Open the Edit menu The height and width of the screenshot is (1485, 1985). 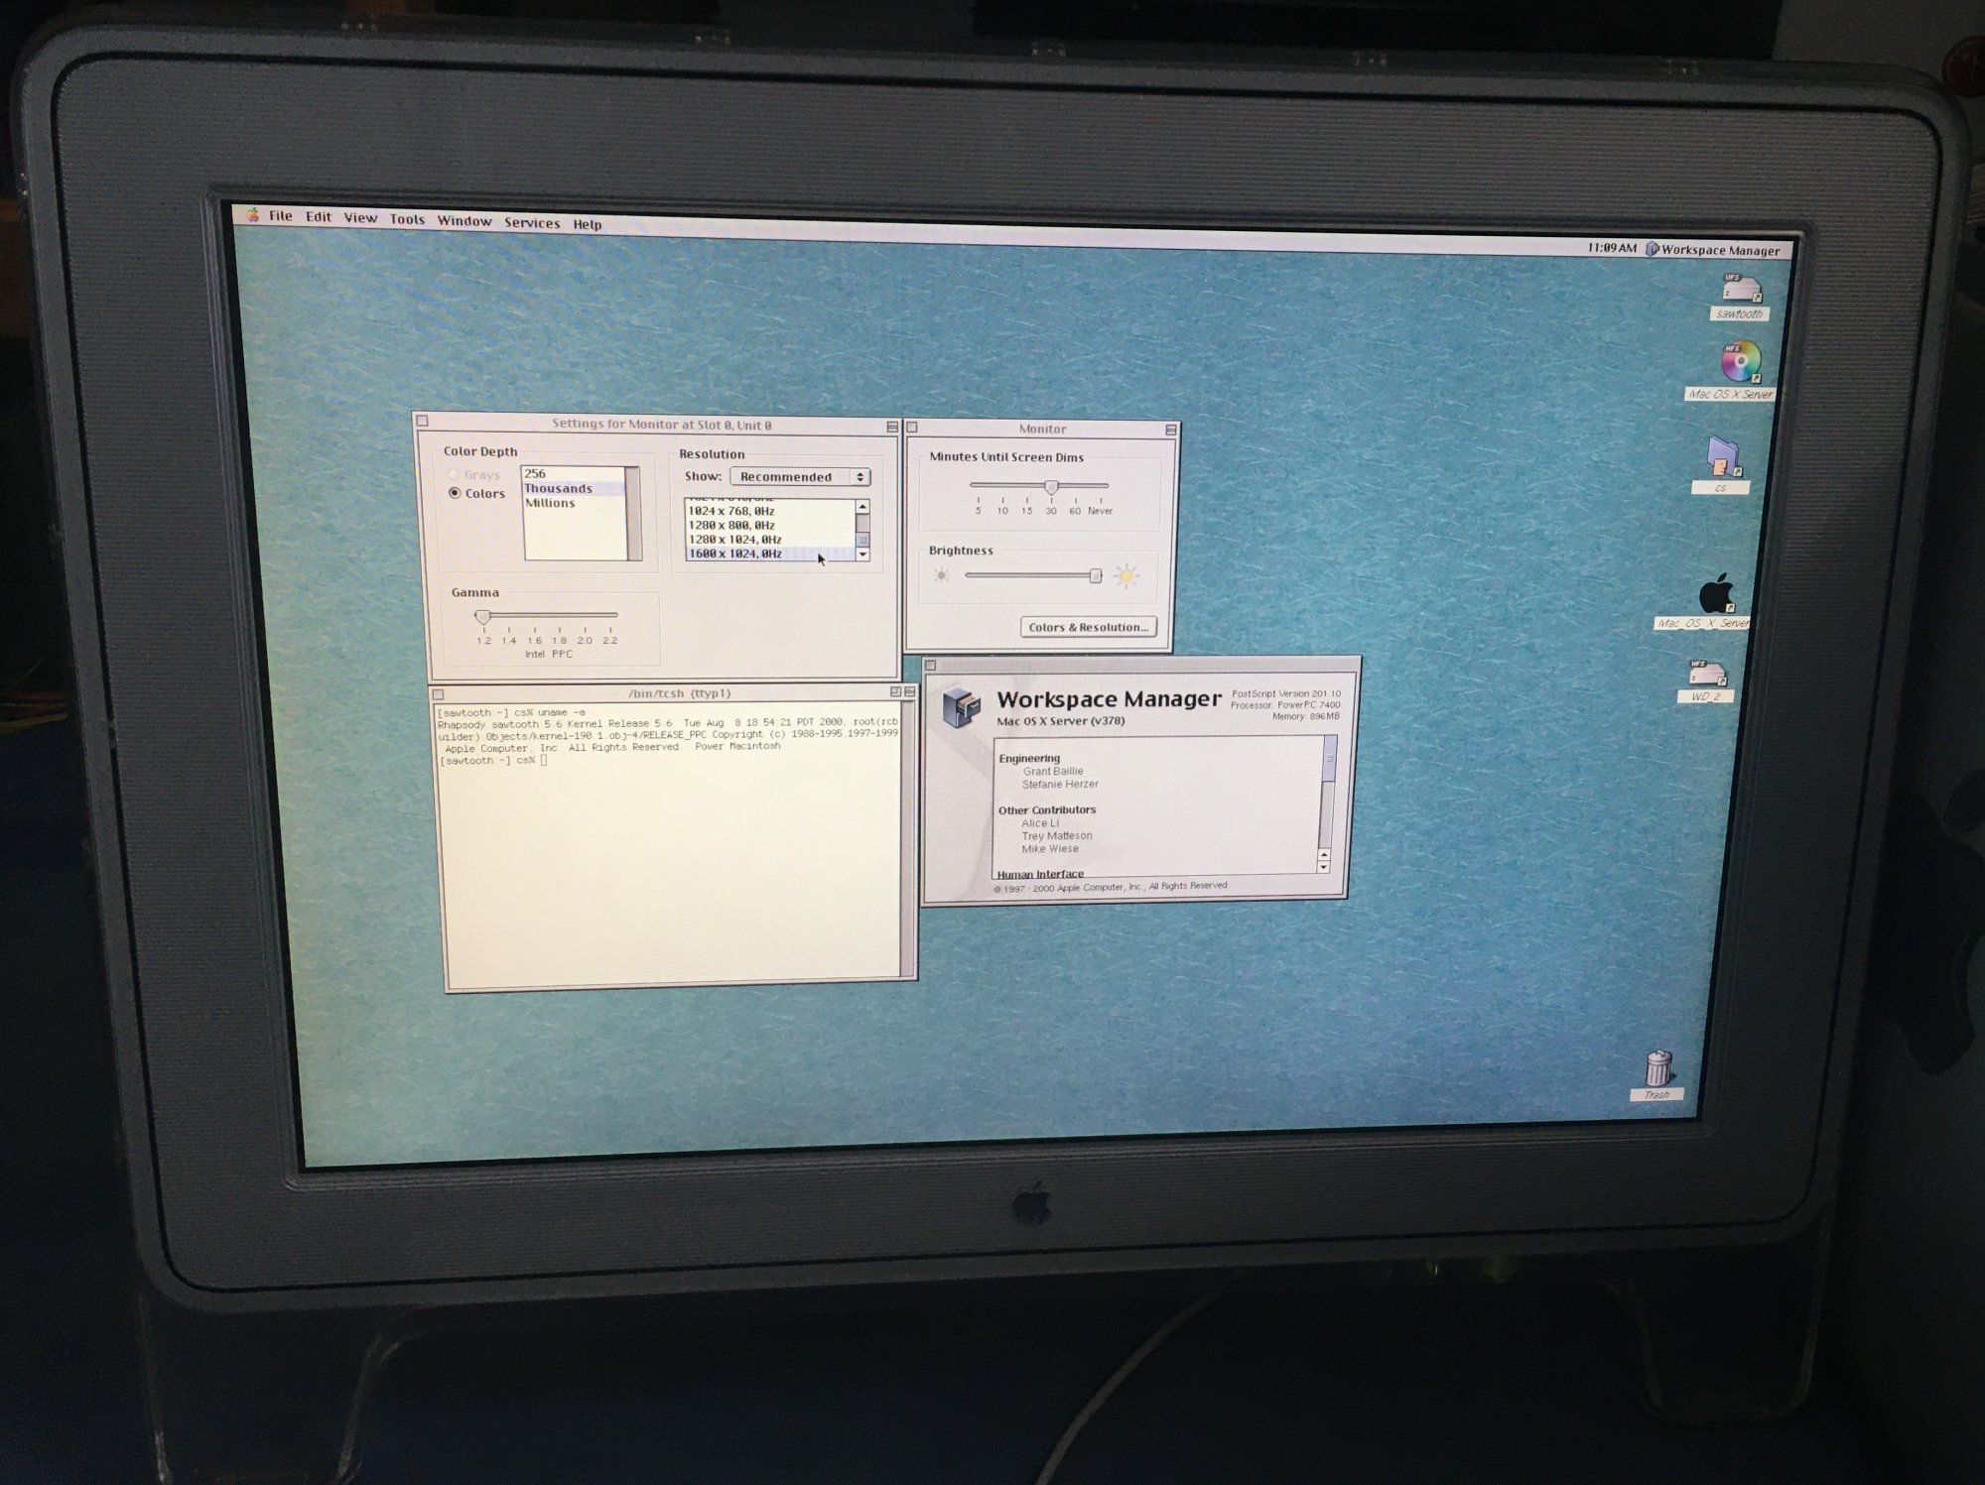pos(319,216)
